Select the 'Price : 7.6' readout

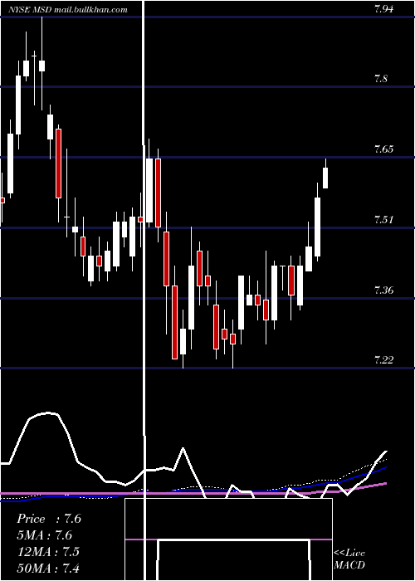(49, 519)
